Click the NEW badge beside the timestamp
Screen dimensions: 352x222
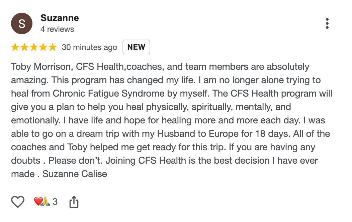(136, 47)
